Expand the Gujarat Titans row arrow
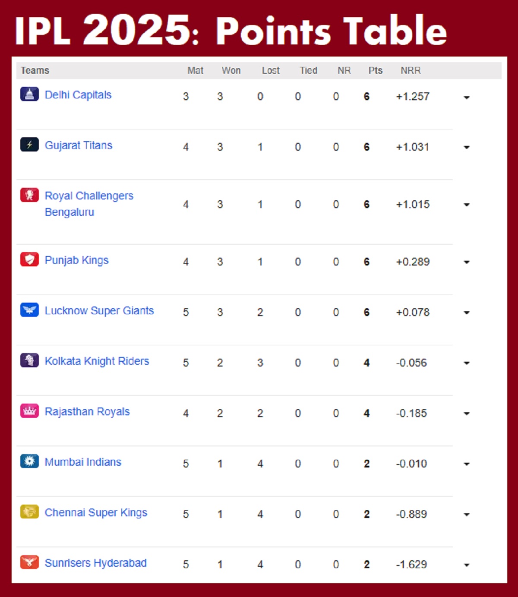518x597 pixels. (466, 148)
